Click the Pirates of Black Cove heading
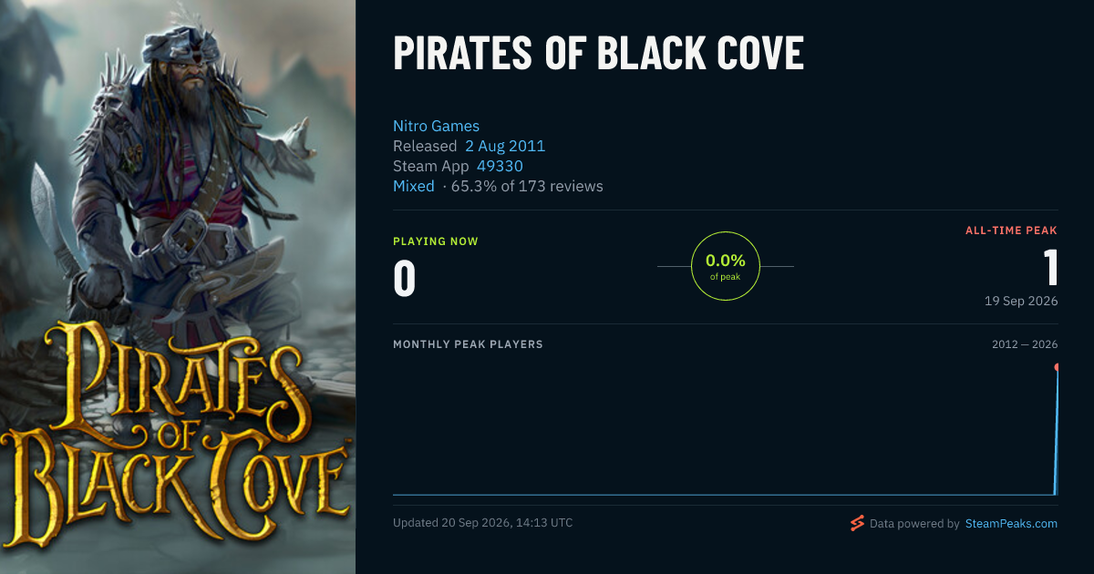This screenshot has width=1094, height=574. tap(598, 54)
